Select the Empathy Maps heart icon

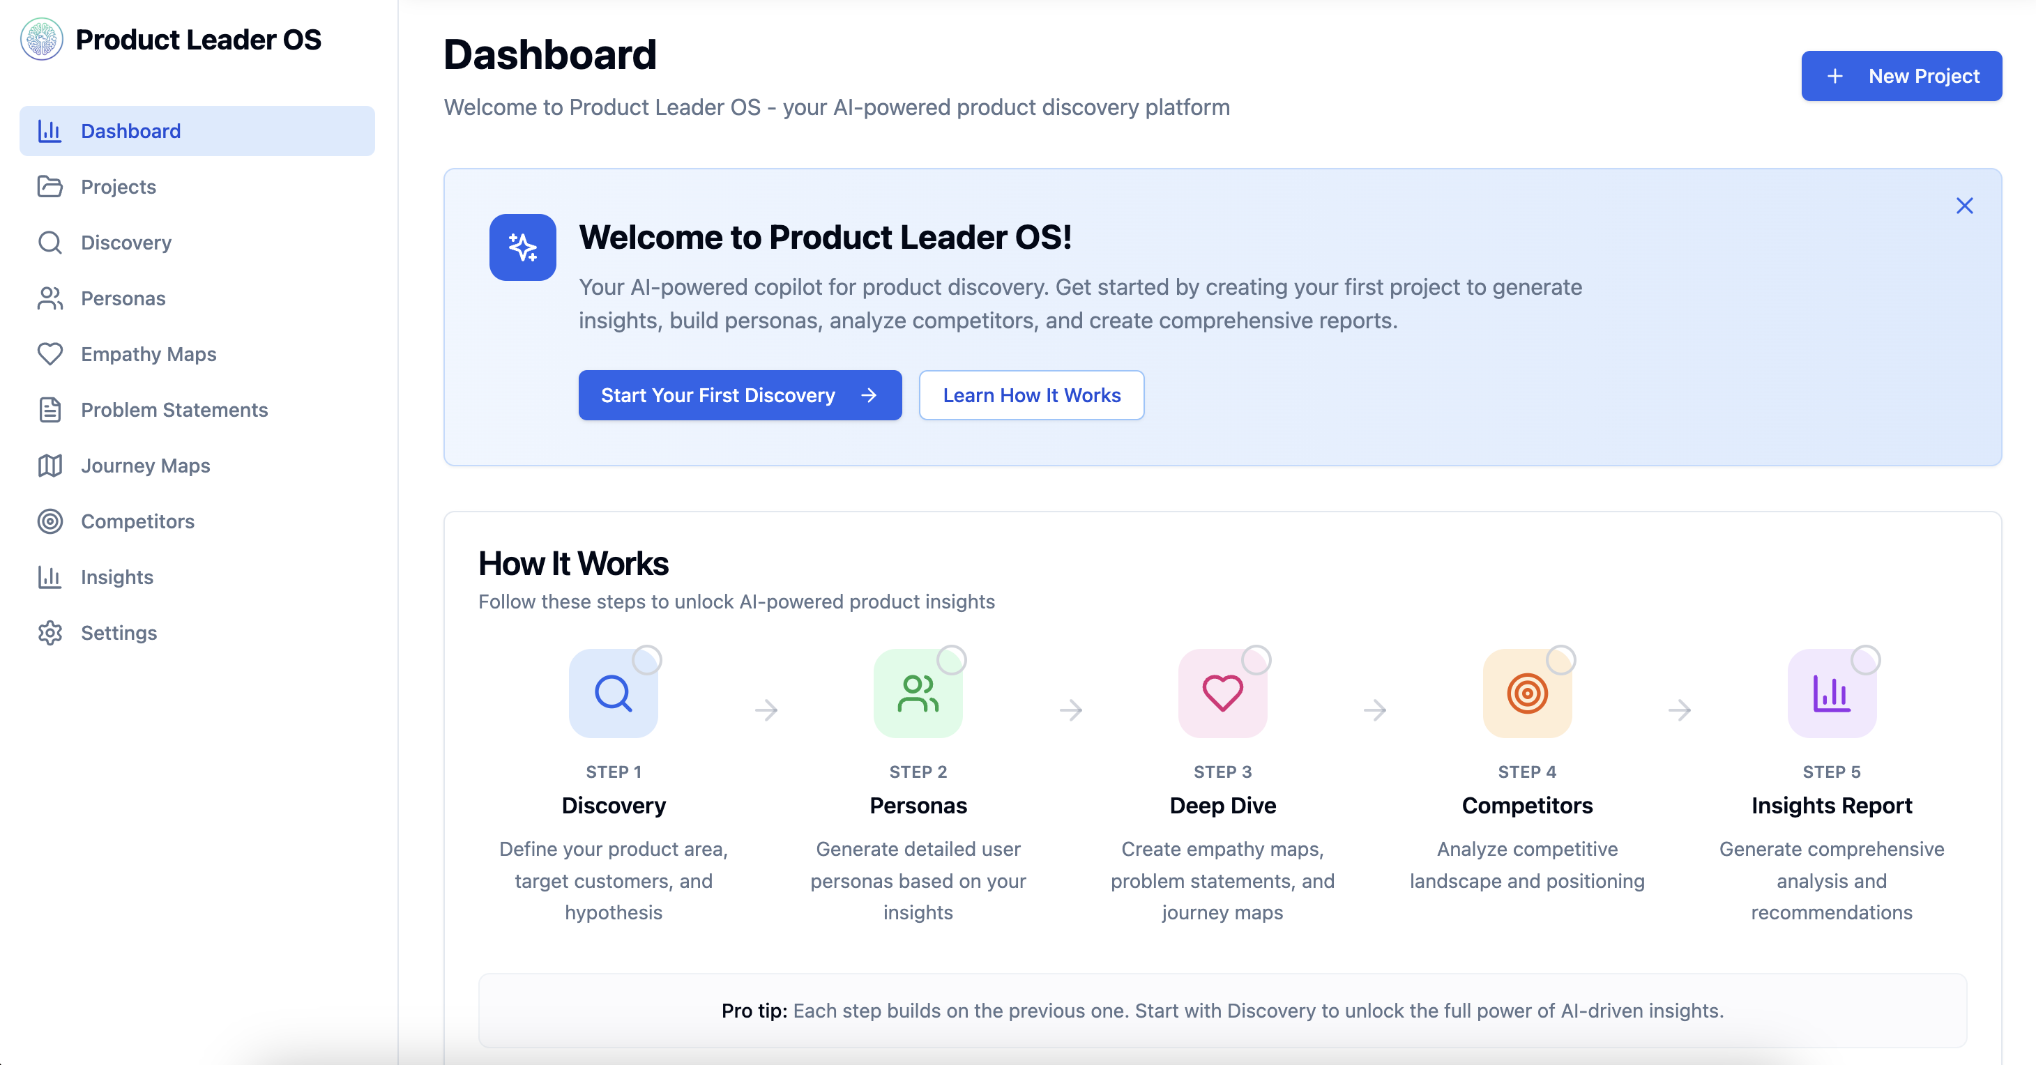pos(50,354)
